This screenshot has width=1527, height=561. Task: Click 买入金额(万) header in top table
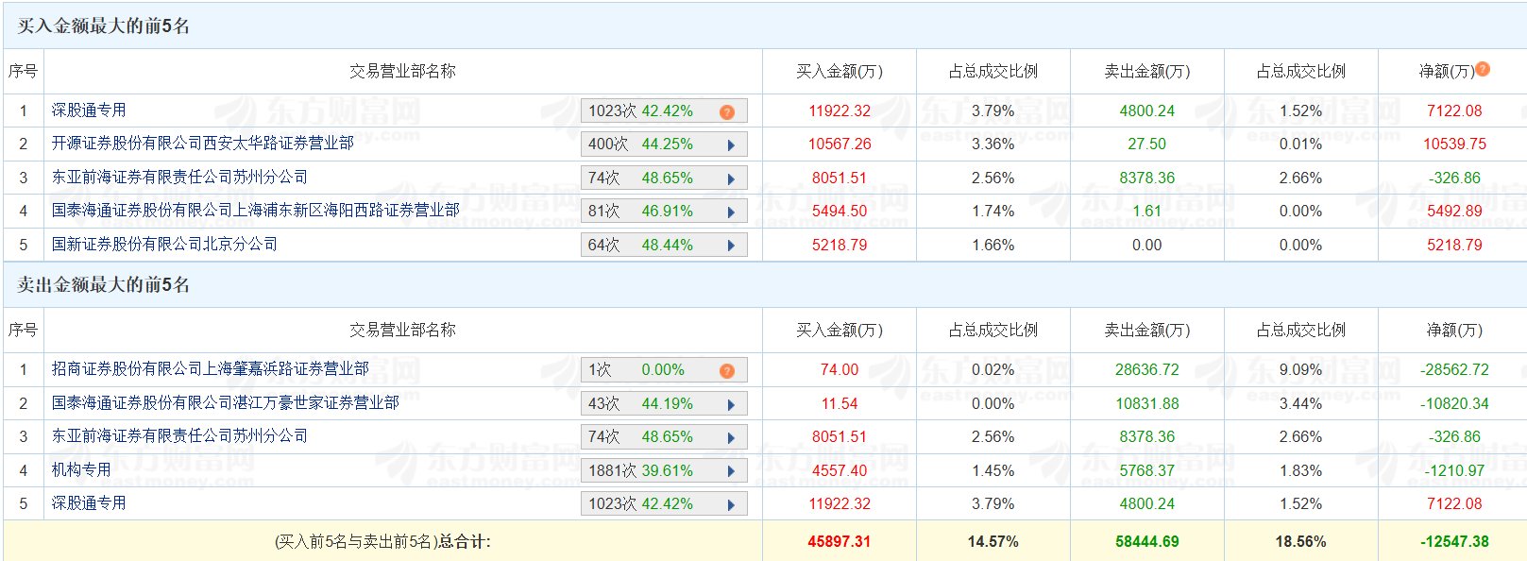(x=839, y=72)
